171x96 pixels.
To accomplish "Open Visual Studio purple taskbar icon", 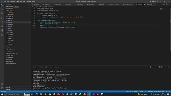I will click(93, 94).
